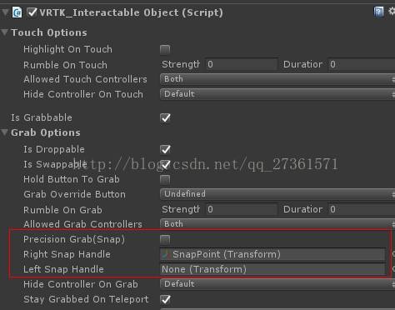Viewport: 395px width, 310px height.
Task: Collapse the Grab Options section
Action: coord(4,132)
